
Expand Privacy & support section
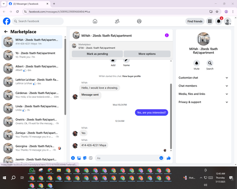tap(203, 102)
